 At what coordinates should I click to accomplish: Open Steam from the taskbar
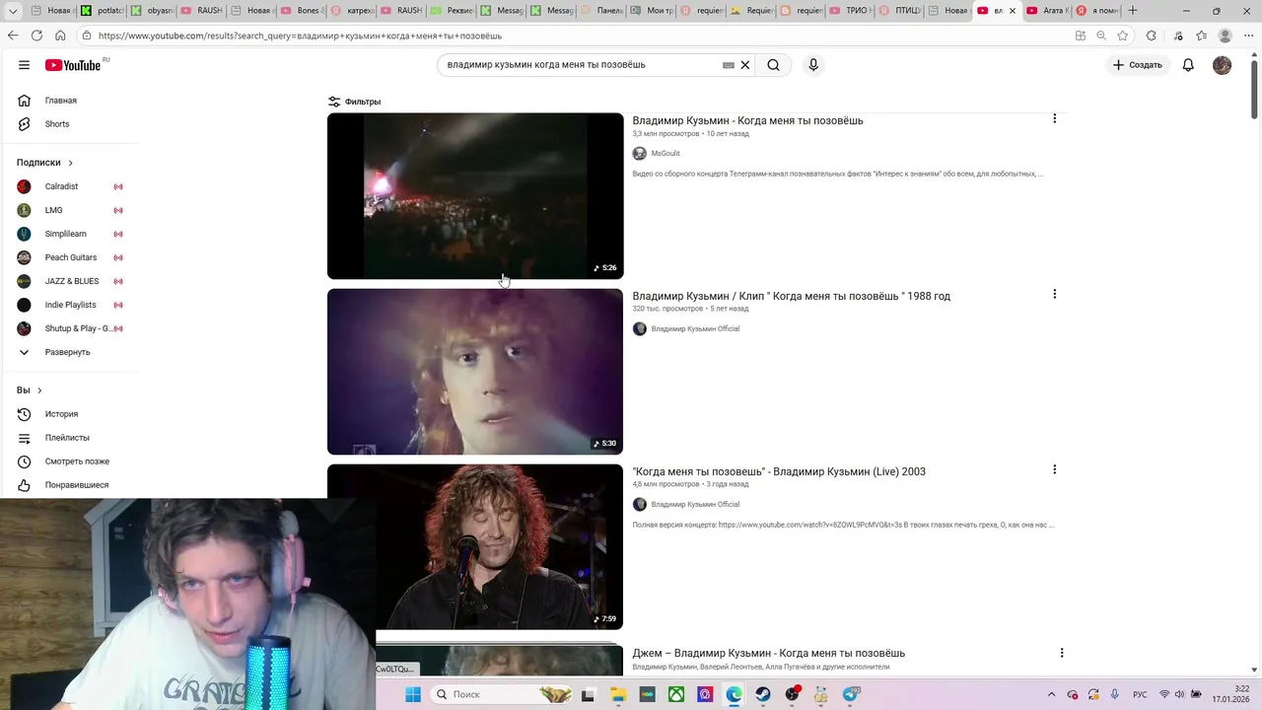(x=763, y=694)
